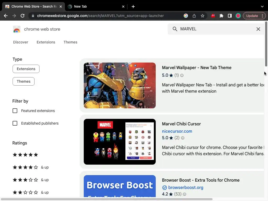The image size is (268, 201).
Task: Click the Marvel Chibi cursor description text
Action: tap(213, 150)
